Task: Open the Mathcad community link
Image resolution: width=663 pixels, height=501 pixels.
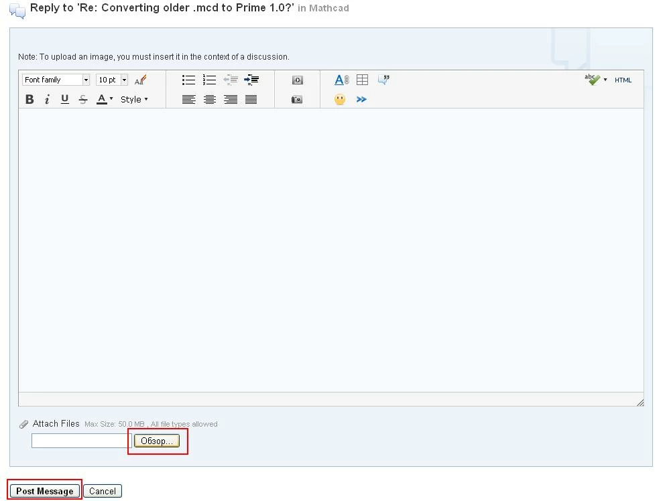Action: tap(329, 8)
